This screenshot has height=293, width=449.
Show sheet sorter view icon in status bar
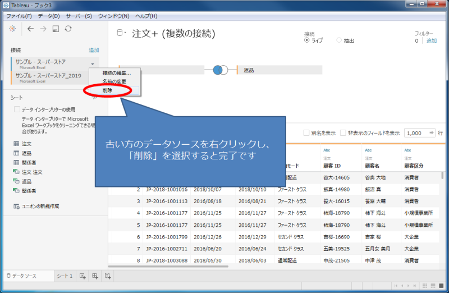tap(425, 286)
